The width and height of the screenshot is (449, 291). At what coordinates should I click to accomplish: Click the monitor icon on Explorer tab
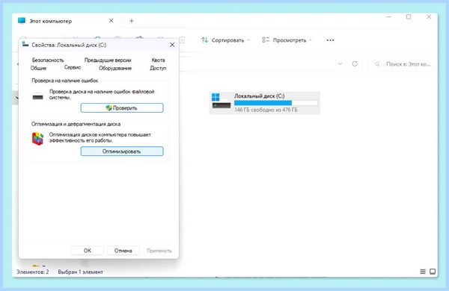pyautogui.click(x=22, y=21)
